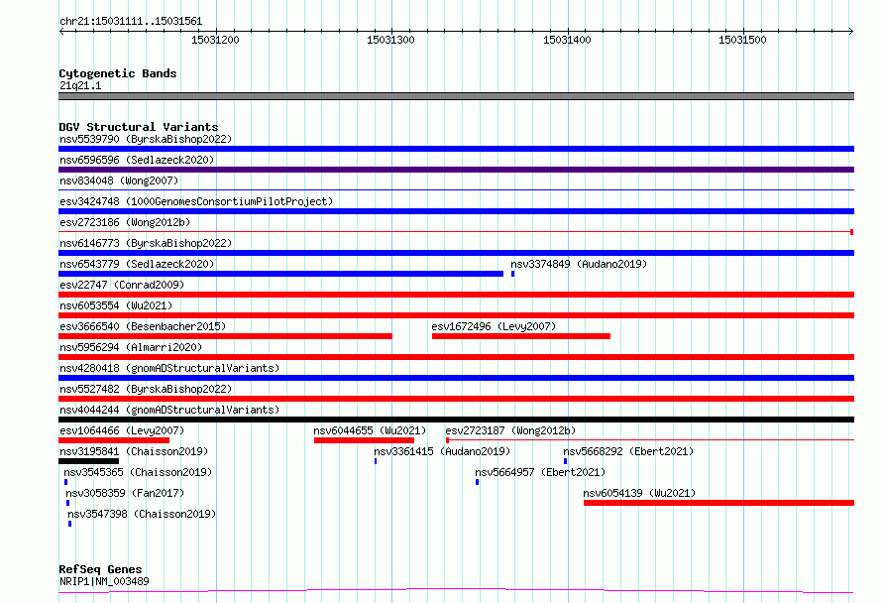Screen dimensions: 882x603
Task: Click esv3424748 (1000GenomesConsortiumPilotProject) label
Action: pos(196,201)
